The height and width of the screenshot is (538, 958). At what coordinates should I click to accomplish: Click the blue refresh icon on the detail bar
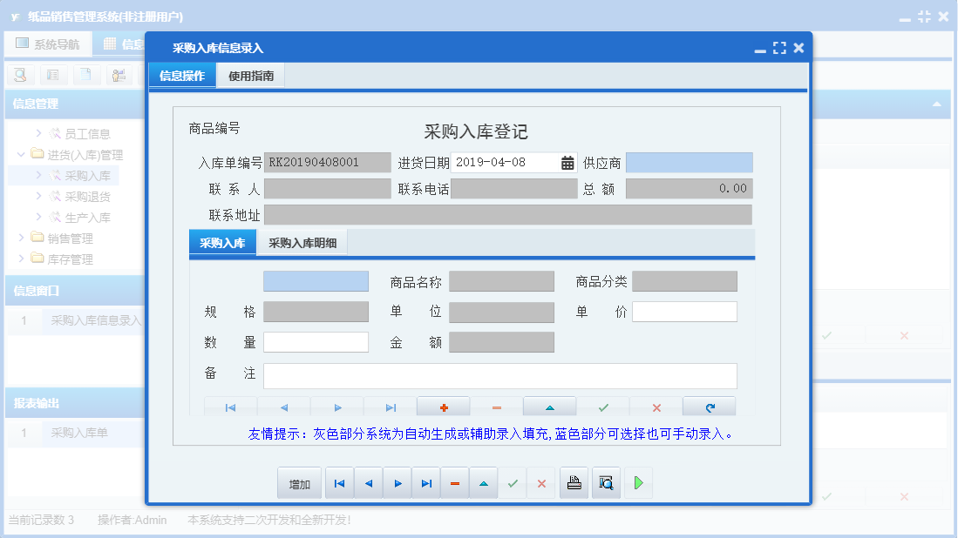click(709, 407)
